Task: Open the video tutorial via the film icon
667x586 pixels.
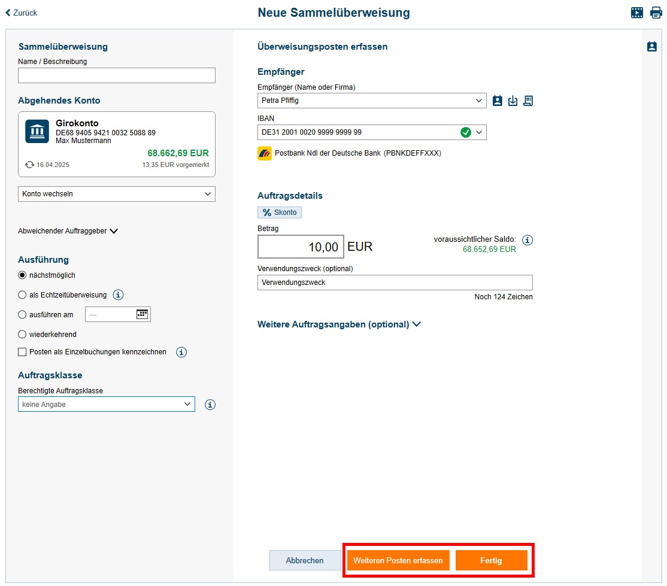Action: click(637, 12)
